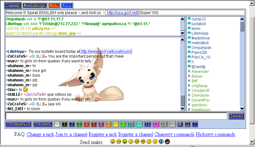Screen dimensions: 255x147
Task: Click the Отключиться disconnect button
Action: [x=18, y=124]
